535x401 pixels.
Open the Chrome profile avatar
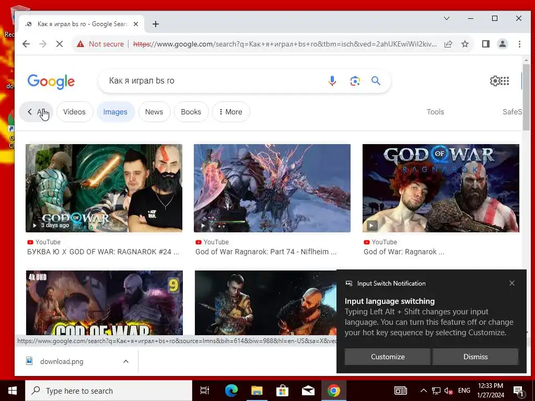click(503, 44)
